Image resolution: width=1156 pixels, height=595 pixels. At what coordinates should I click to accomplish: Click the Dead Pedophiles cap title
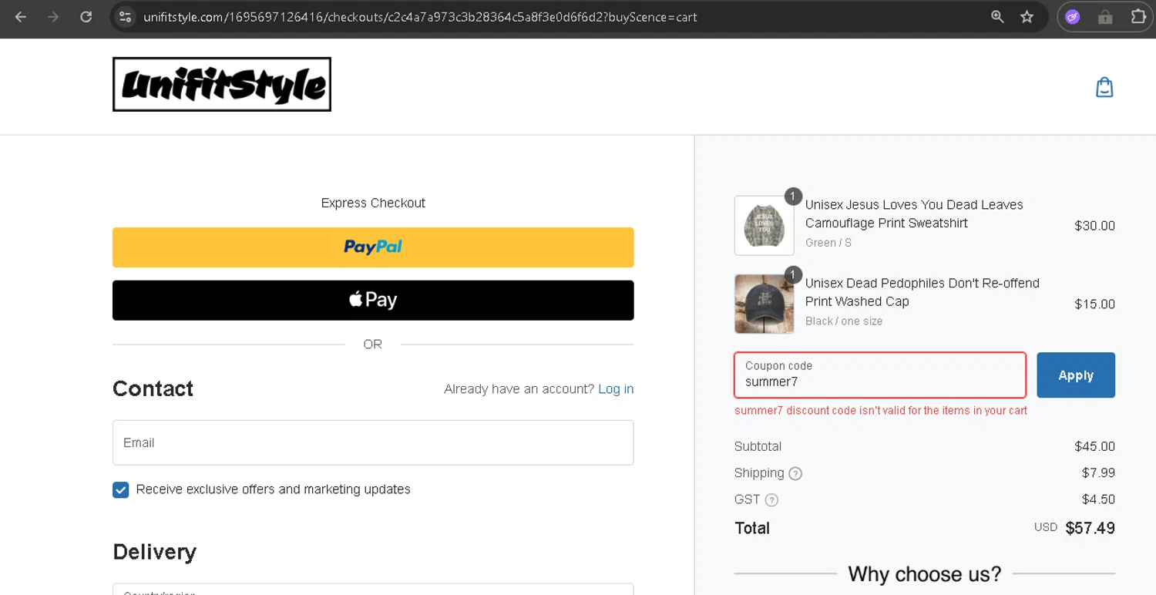tap(922, 292)
